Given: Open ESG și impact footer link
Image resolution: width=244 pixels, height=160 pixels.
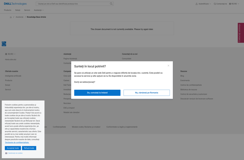Looking at the screenshot, I should click(69, 108).
